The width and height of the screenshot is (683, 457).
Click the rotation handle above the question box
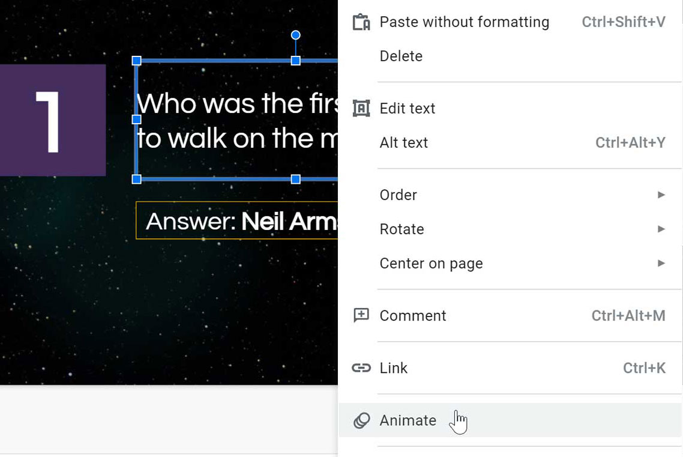(295, 35)
